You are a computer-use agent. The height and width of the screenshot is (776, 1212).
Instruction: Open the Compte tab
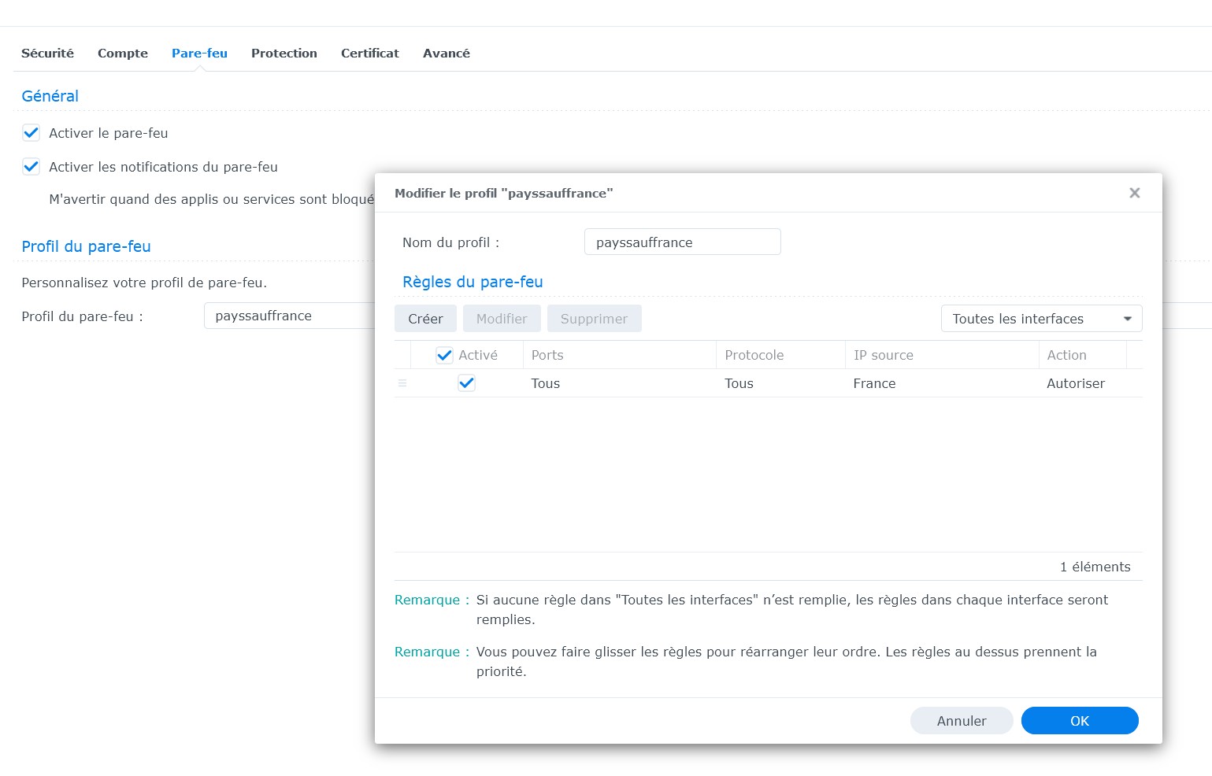coord(123,54)
